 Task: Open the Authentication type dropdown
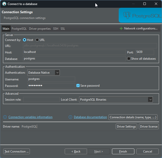[44, 73]
